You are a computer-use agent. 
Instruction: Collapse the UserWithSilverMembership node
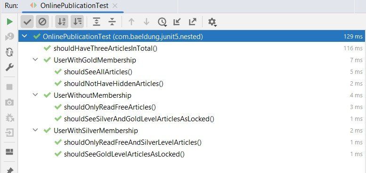[35, 130]
